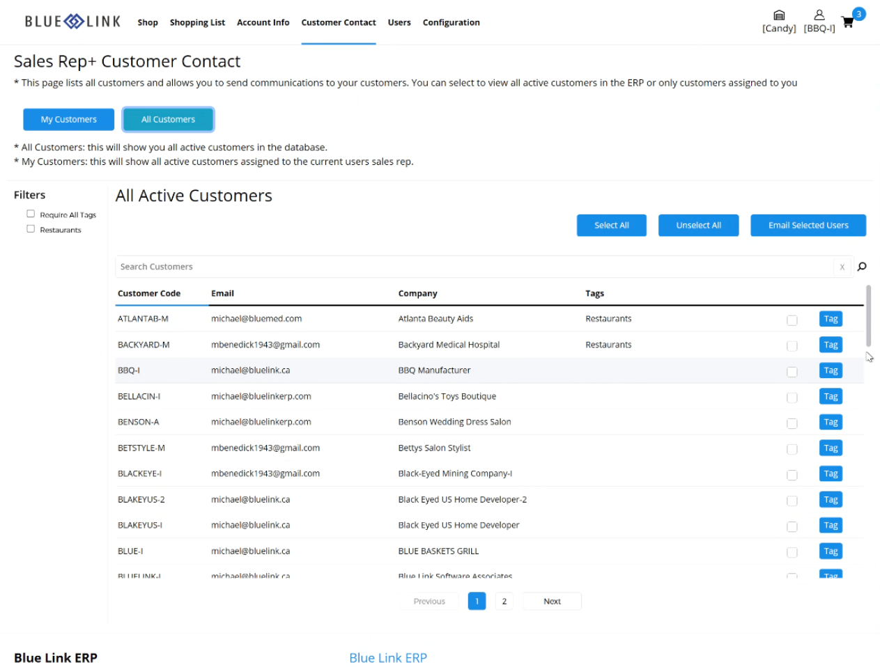Tag Bettys Salon Stylist
The image size is (880, 667).
pos(831,448)
